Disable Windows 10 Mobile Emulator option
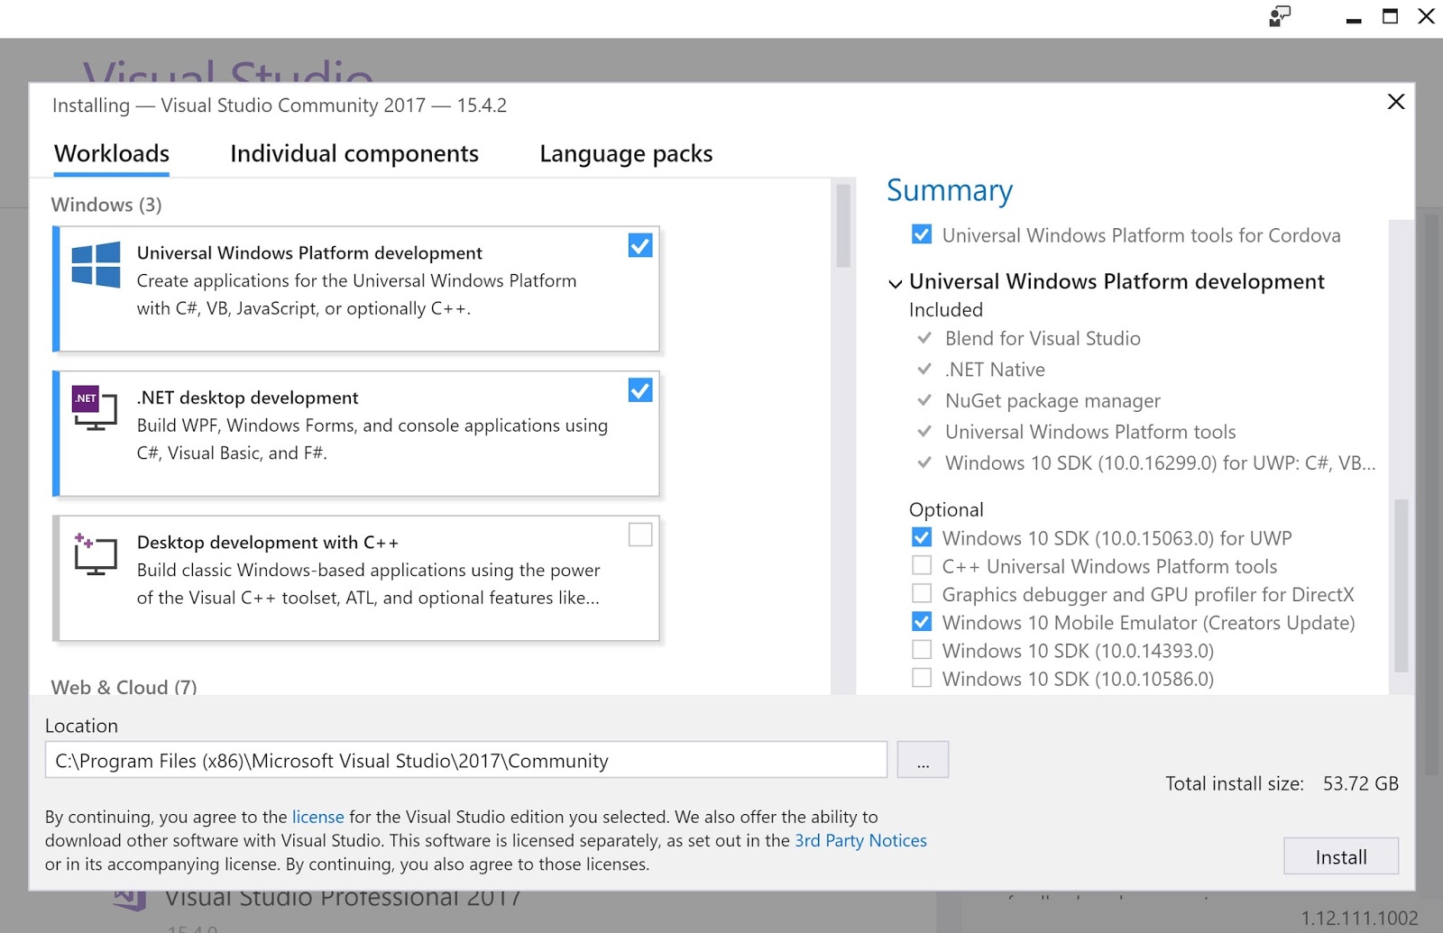Screen dimensions: 1443x933 [x=921, y=621]
